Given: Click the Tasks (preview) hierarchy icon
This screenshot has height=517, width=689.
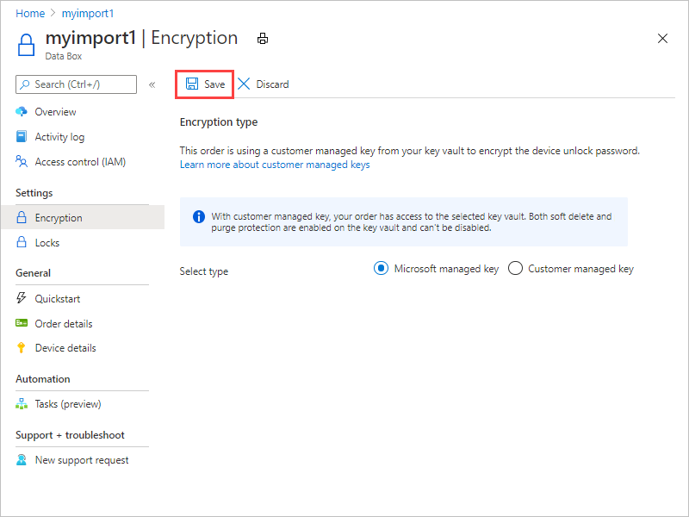Looking at the screenshot, I should [x=21, y=403].
